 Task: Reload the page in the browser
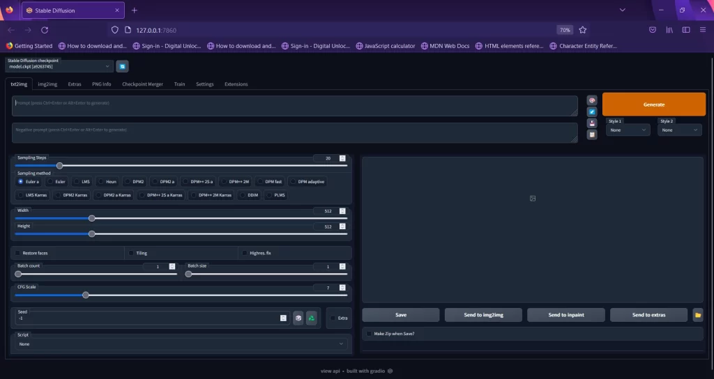(45, 30)
